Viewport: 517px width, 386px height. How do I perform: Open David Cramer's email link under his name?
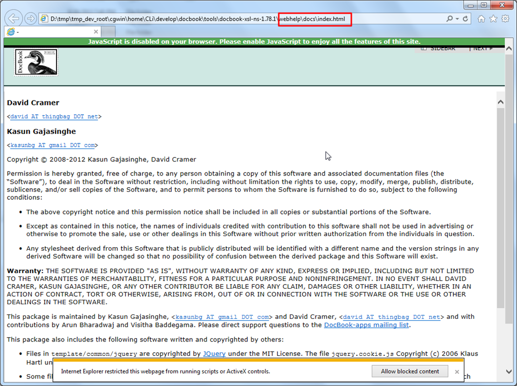point(54,117)
